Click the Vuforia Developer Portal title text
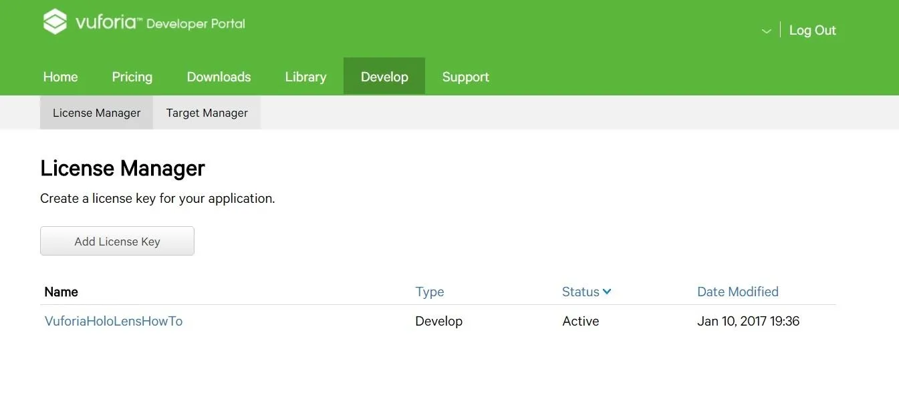The width and height of the screenshot is (899, 397). tap(160, 23)
